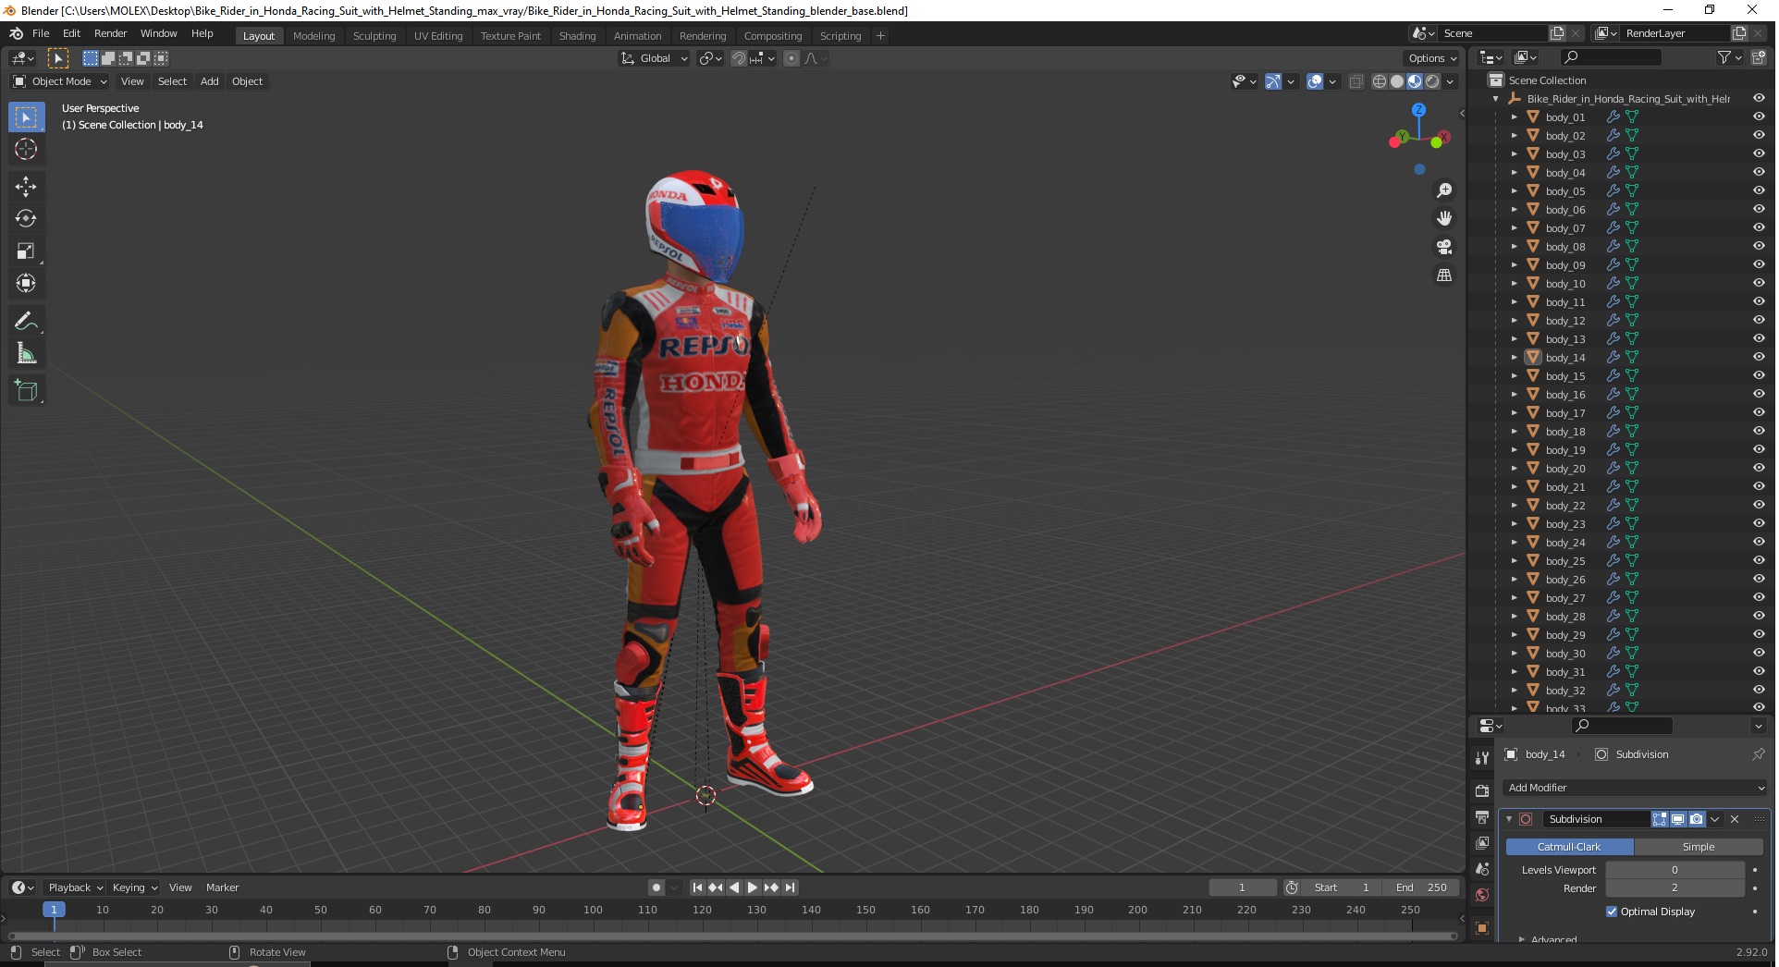This screenshot has width=1779, height=967.
Task: Expand body_03 in the outliner
Action: click(x=1514, y=153)
